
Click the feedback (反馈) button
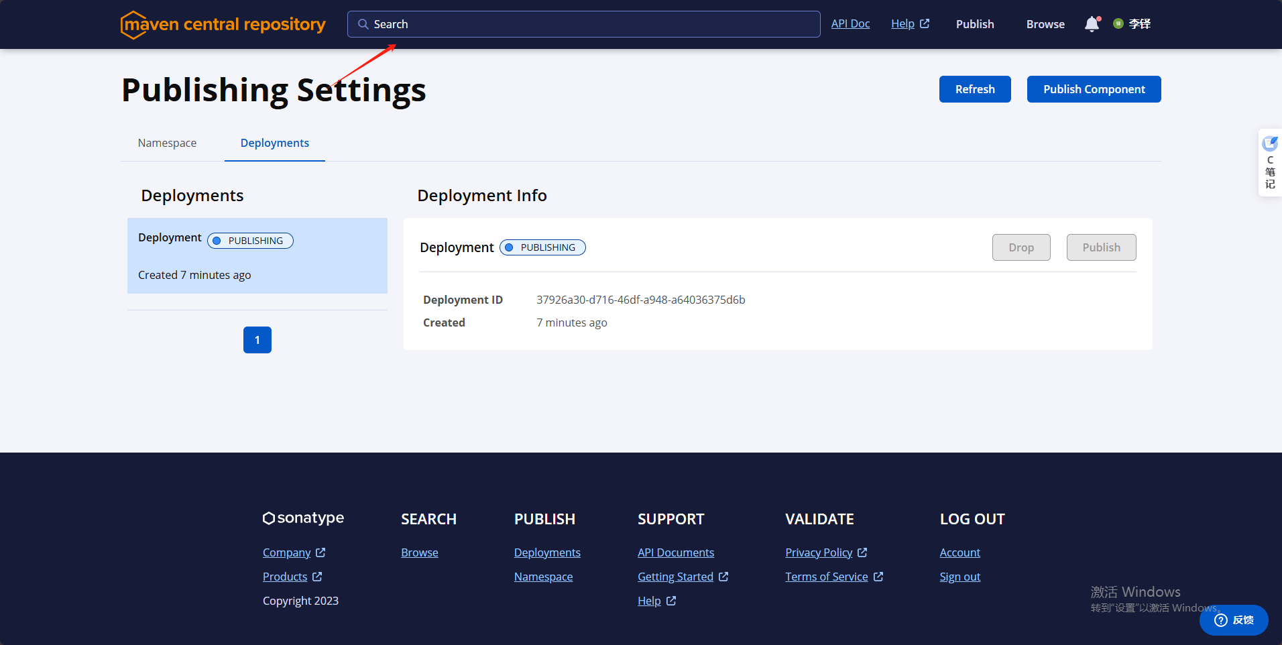point(1234,620)
